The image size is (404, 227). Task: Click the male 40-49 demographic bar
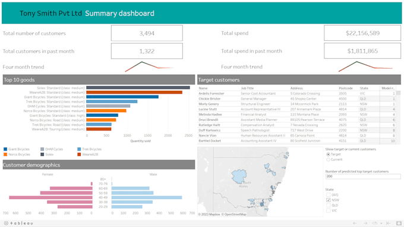[x=147, y=198]
